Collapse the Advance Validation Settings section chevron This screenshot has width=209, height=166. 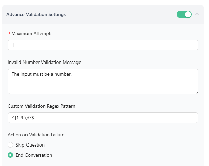coord(197,14)
